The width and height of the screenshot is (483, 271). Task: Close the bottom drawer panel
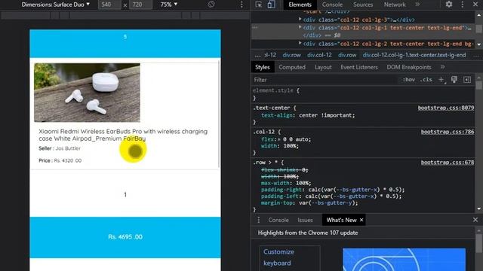[475, 220]
